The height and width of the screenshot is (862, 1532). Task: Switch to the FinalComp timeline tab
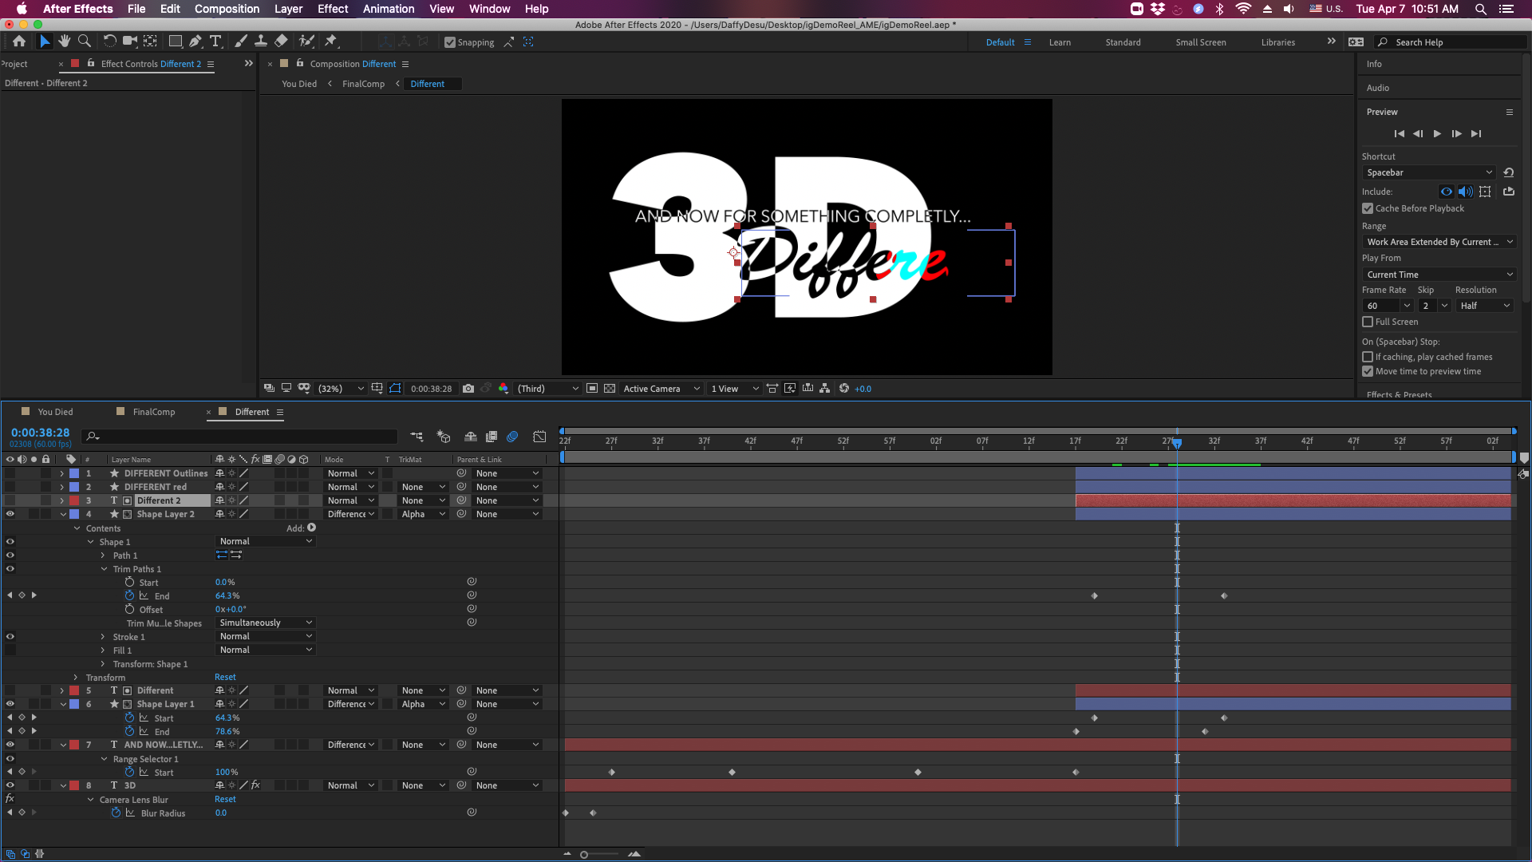pyautogui.click(x=153, y=412)
